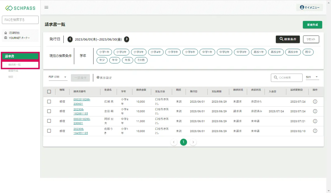Viewport: 331px width, 193px height.
Task: Open row actions for invoice 0002018290-230601
Action: [315, 121]
